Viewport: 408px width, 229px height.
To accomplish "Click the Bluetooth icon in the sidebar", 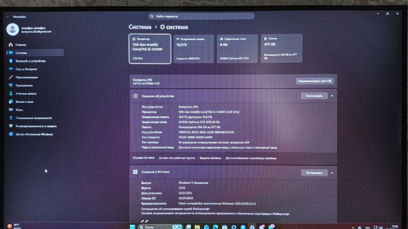I will pos(11,61).
